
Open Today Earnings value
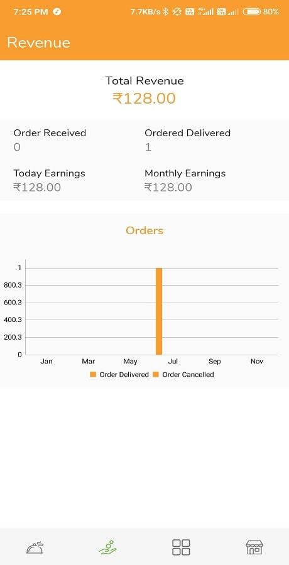(37, 187)
